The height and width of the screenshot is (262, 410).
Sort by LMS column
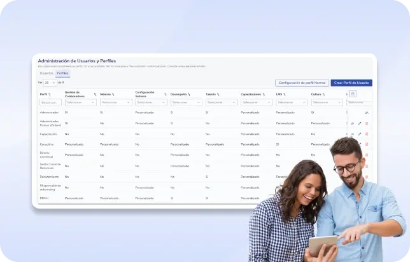(x=285, y=94)
